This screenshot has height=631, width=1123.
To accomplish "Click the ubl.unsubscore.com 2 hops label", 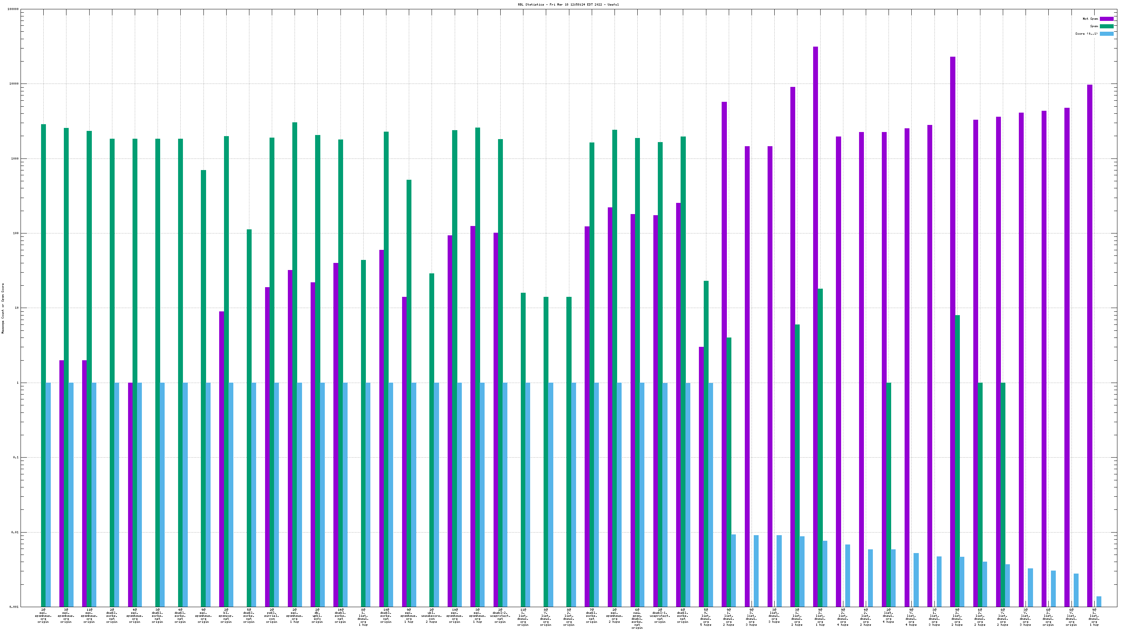I will pyautogui.click(x=432, y=616).
